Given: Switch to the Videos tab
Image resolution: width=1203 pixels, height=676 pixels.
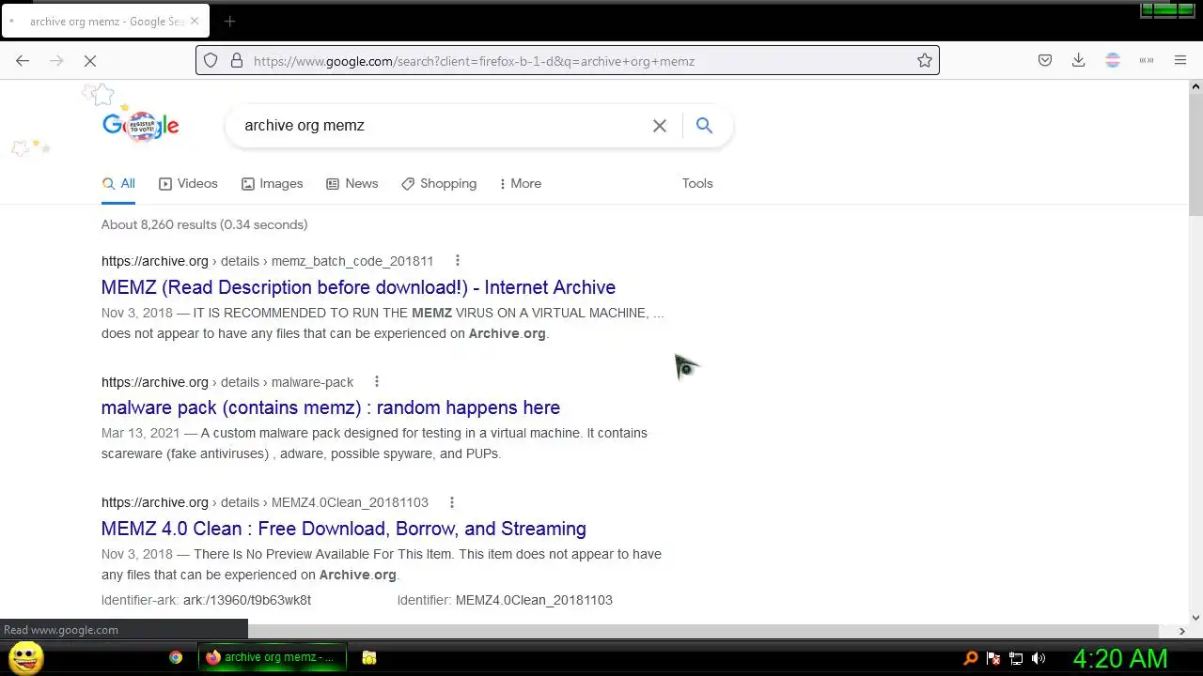Looking at the screenshot, I should coord(188,184).
